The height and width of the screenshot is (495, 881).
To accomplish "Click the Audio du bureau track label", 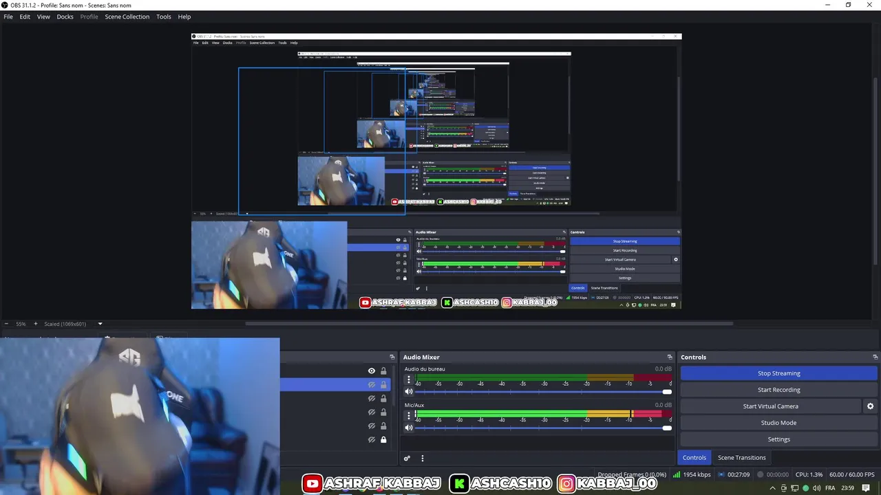I will coord(425,369).
